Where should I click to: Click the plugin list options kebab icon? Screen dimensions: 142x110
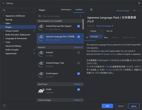80,16
